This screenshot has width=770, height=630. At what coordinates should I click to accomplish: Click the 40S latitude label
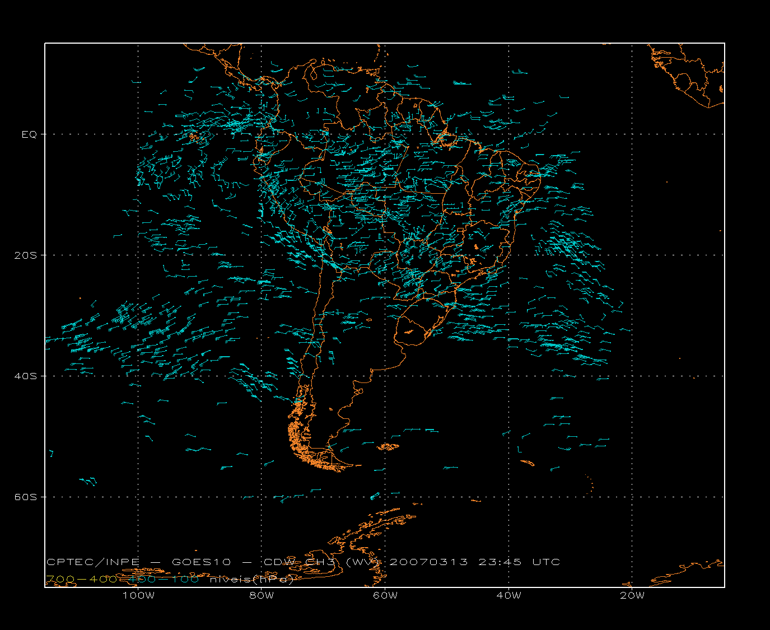click(x=25, y=376)
